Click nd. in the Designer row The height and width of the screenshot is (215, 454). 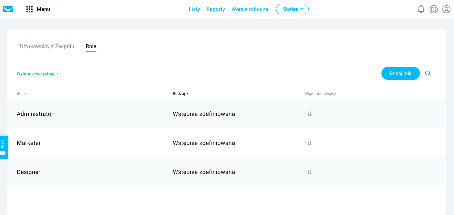coord(309,172)
